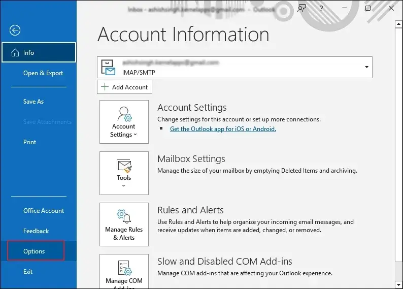Click the Add Account button
The image size is (403, 289).
click(125, 87)
